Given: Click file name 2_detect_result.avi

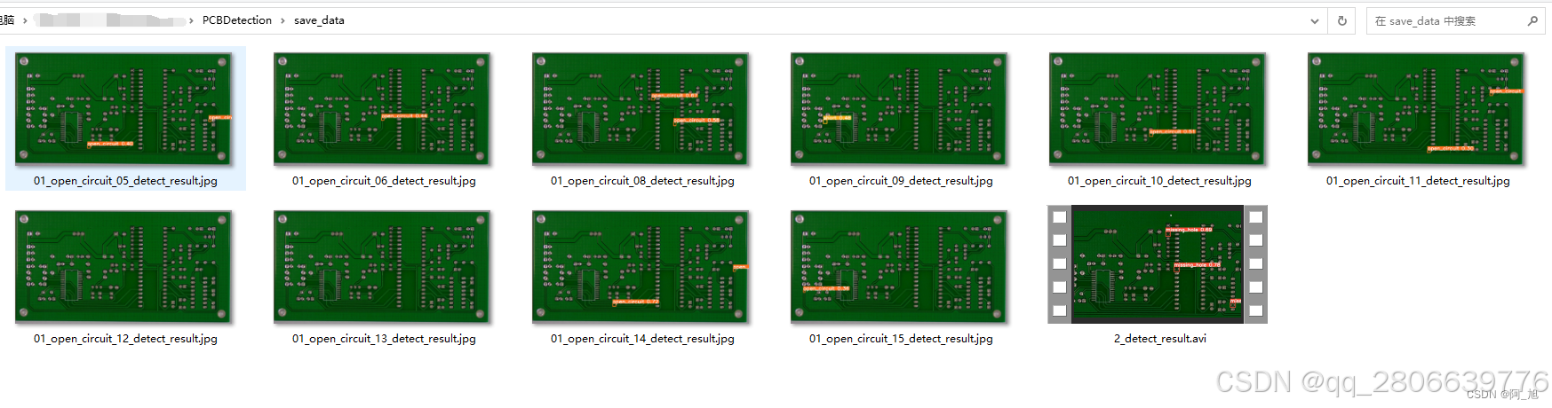Looking at the screenshot, I should pyautogui.click(x=1159, y=339).
